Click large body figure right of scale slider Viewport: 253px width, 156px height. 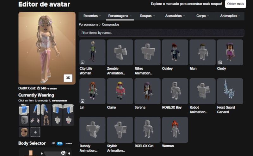[x=69, y=153]
